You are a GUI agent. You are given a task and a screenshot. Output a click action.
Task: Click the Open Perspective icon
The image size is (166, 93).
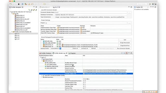tap(150, 4)
